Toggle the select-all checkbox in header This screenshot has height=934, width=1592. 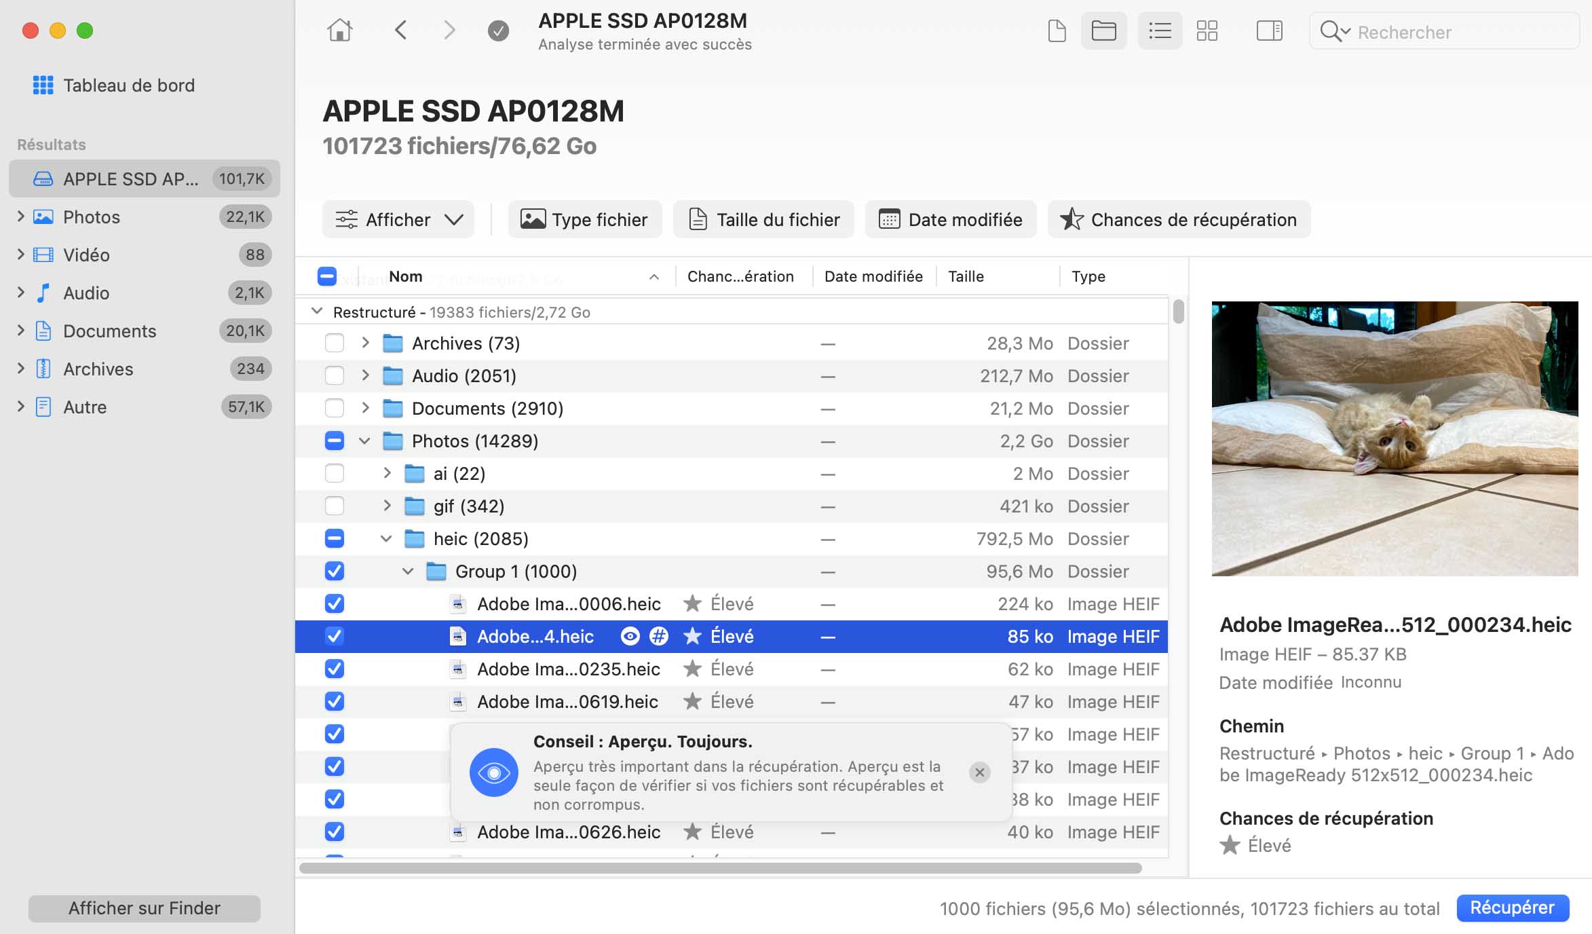pos(327,276)
